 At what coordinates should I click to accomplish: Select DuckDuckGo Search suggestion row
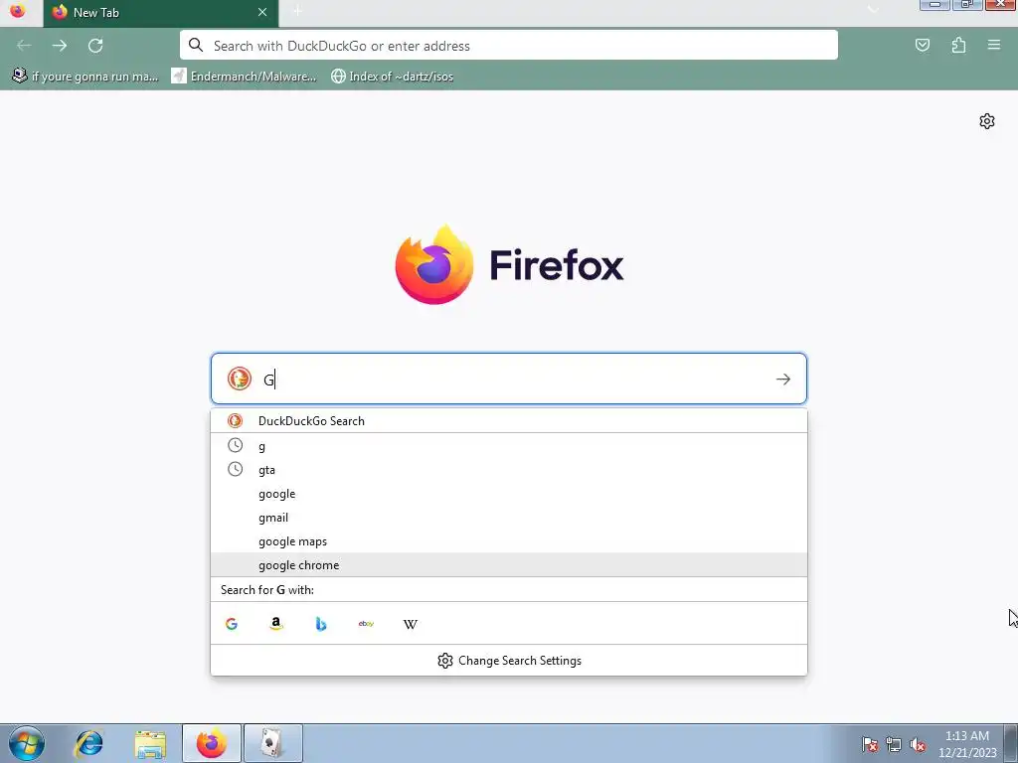click(x=508, y=420)
